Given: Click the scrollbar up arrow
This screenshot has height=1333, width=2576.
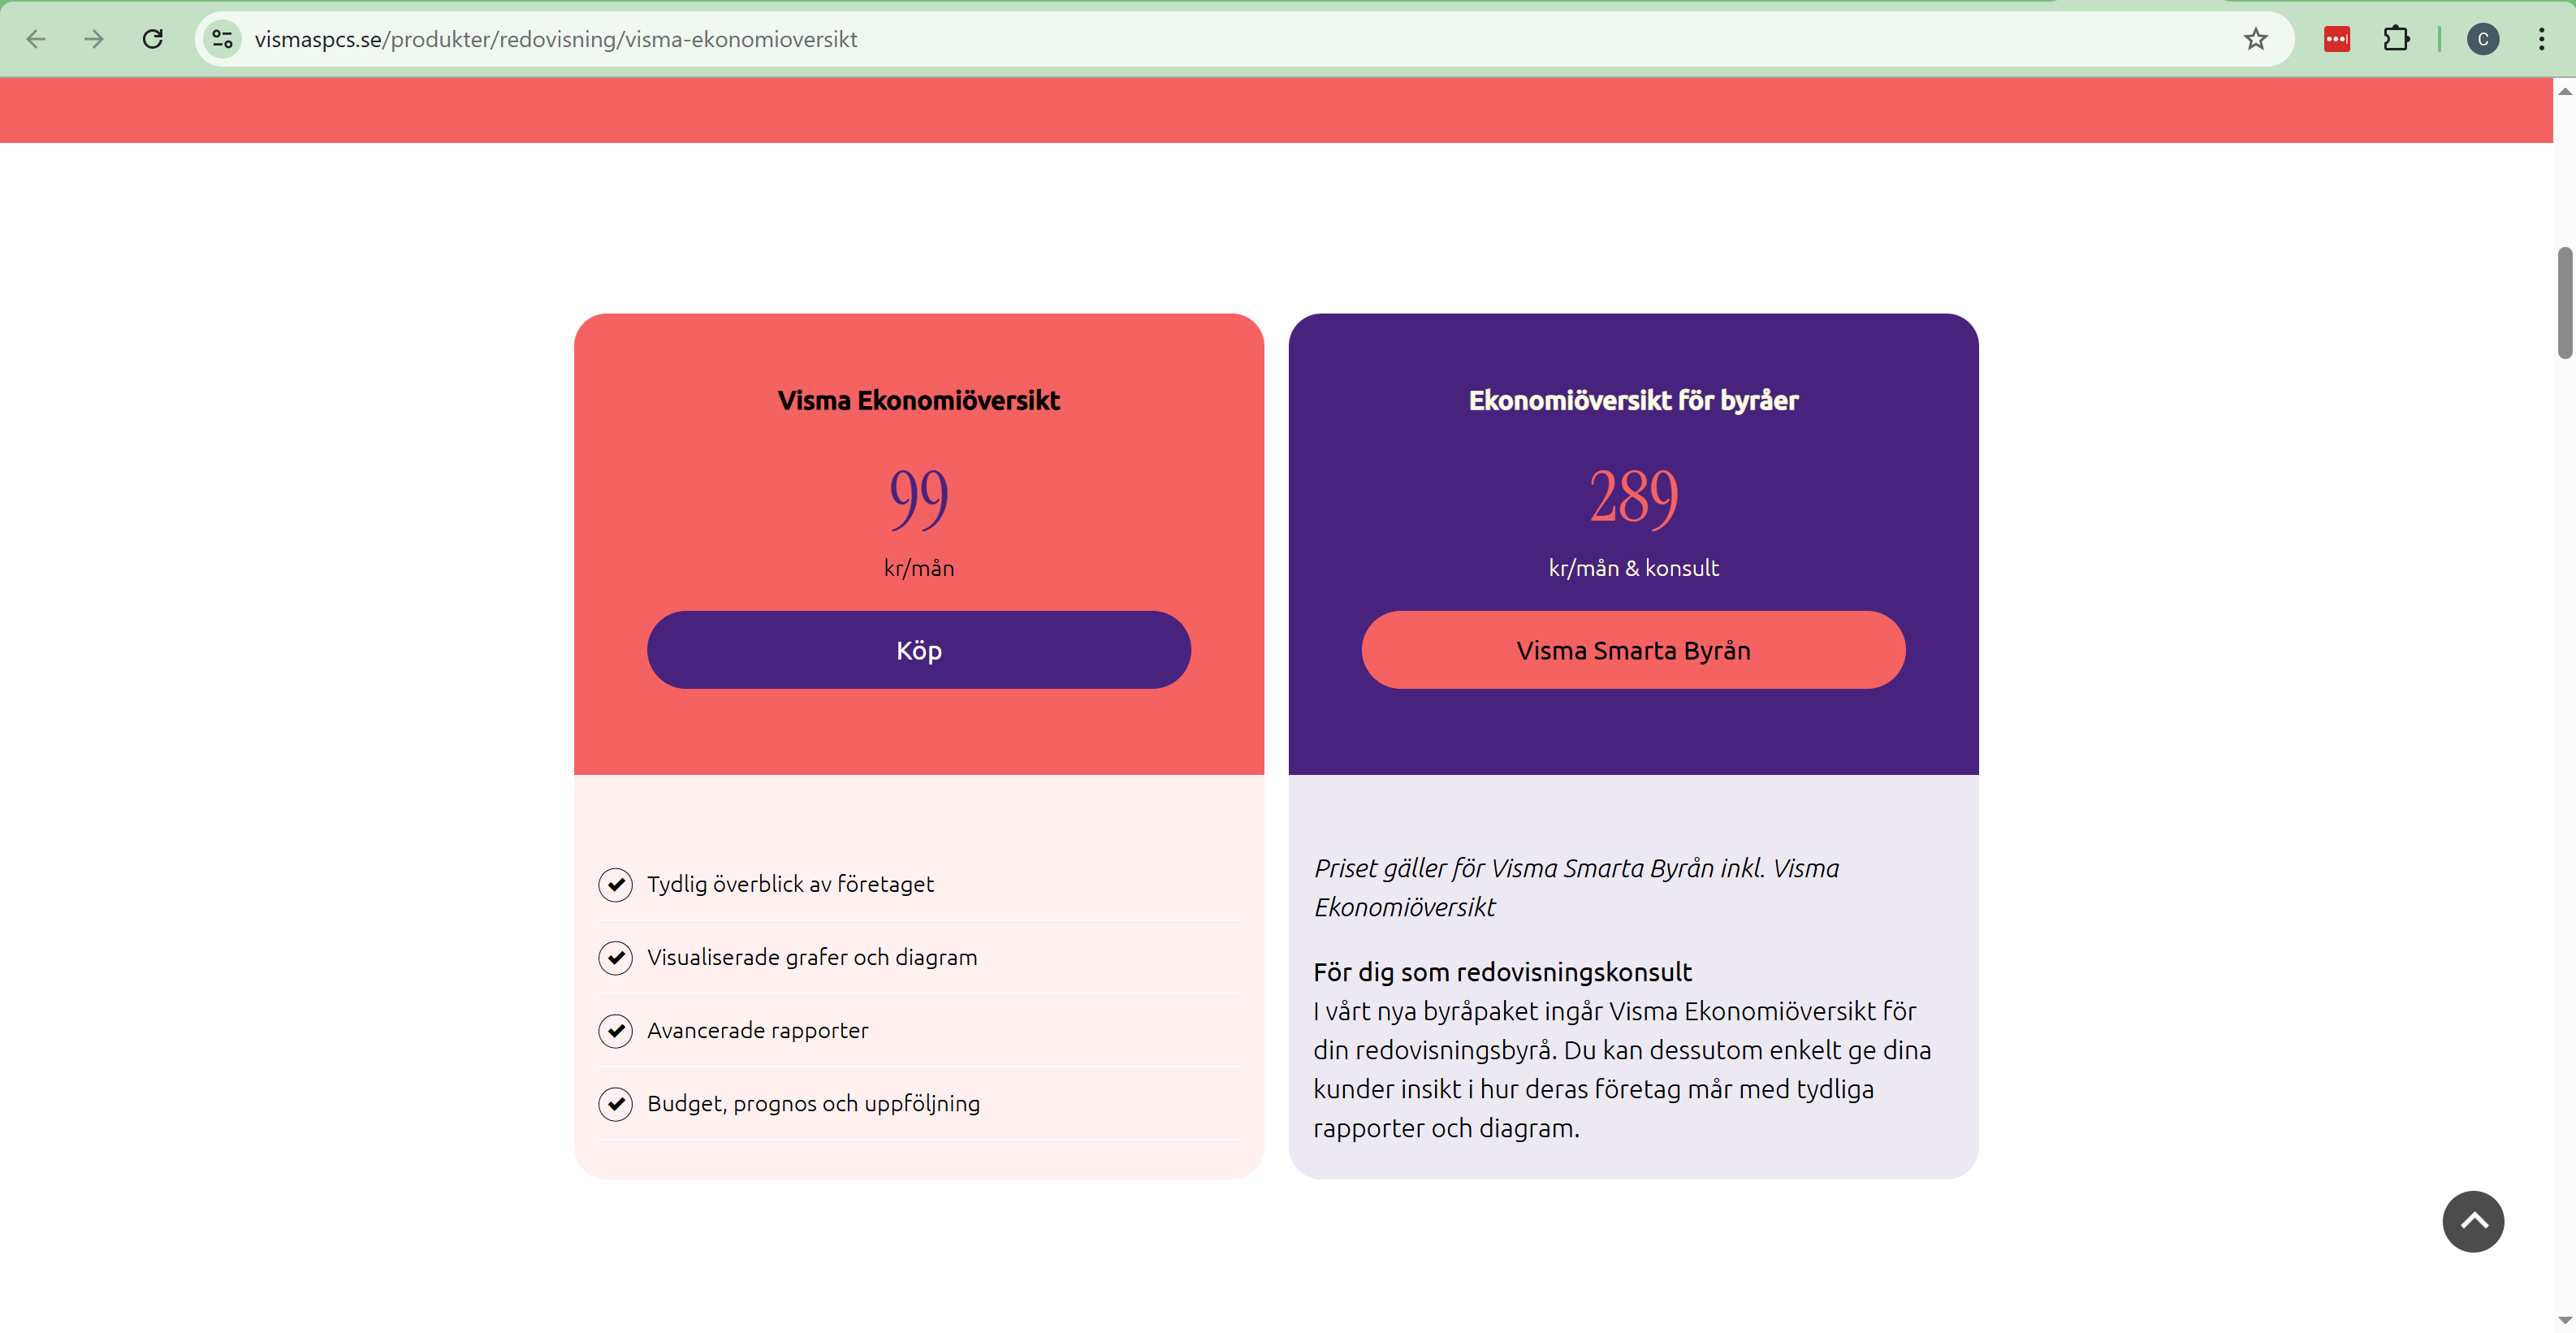Looking at the screenshot, I should 2564,91.
